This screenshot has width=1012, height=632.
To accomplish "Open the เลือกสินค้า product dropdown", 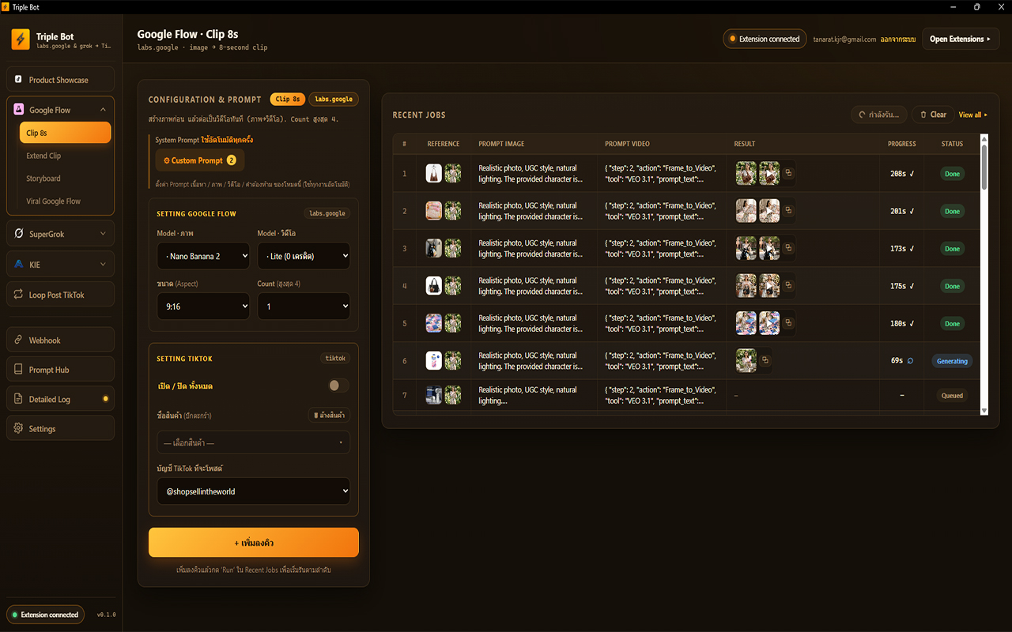I will 253,442.
